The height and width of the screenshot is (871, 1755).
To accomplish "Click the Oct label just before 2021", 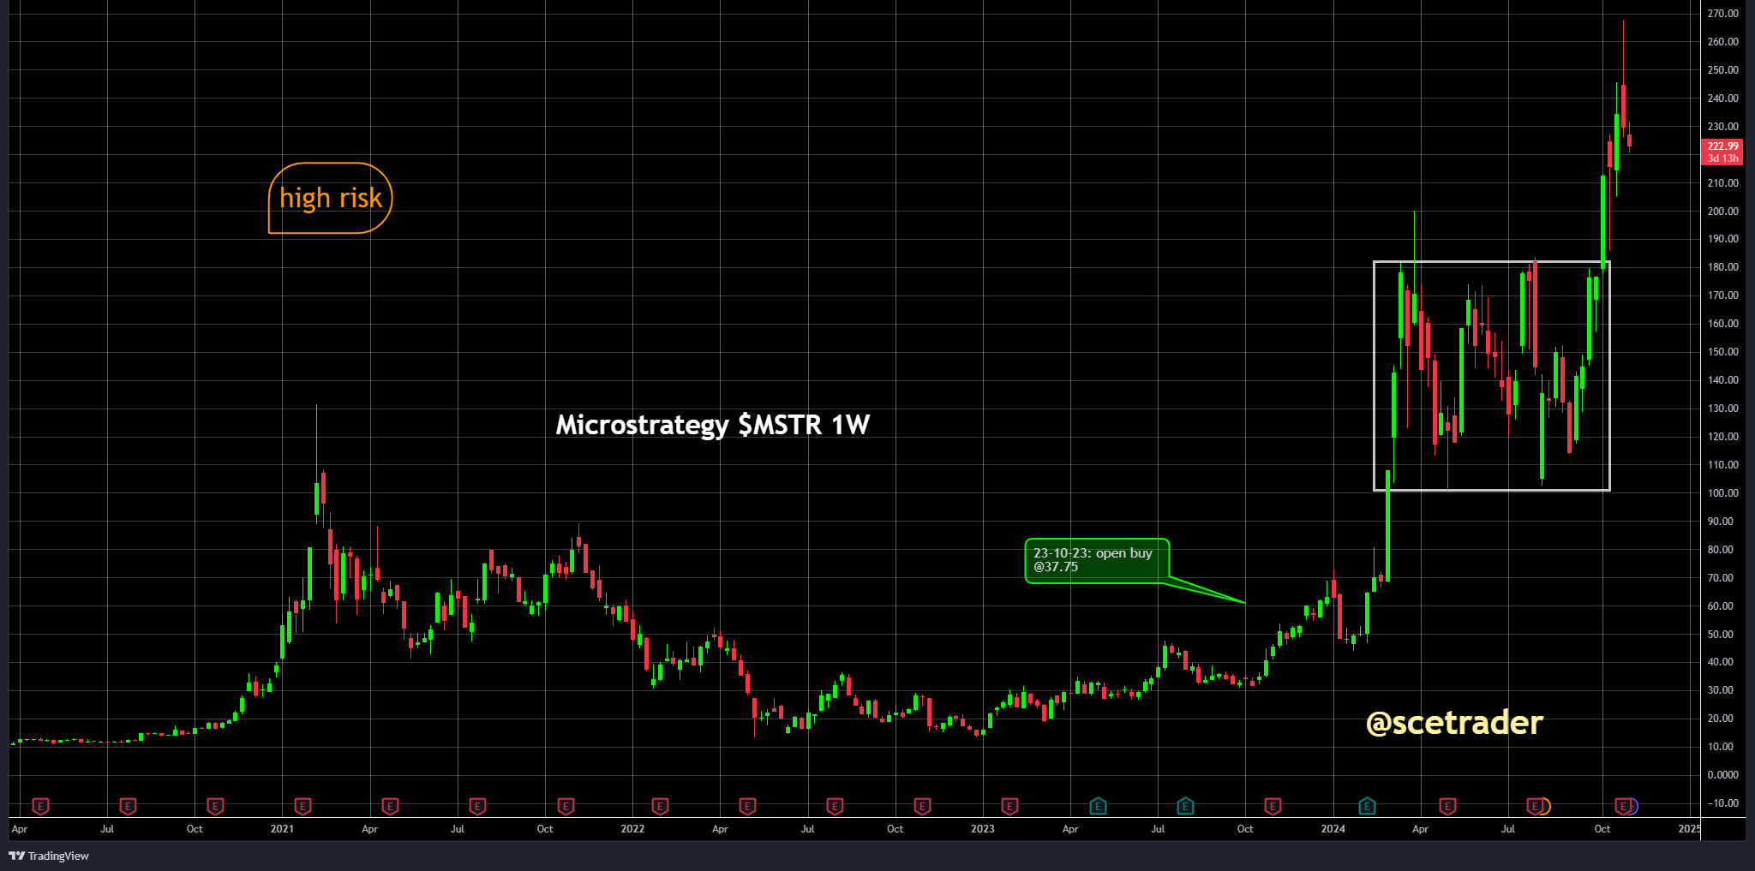I will click(195, 829).
